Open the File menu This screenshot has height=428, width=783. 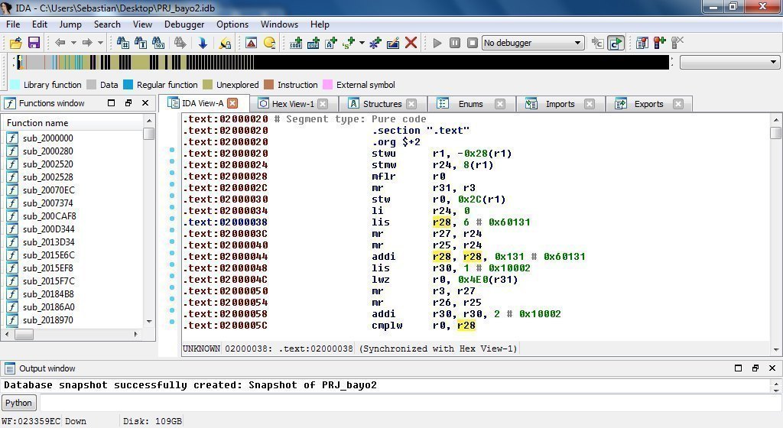[x=13, y=24]
